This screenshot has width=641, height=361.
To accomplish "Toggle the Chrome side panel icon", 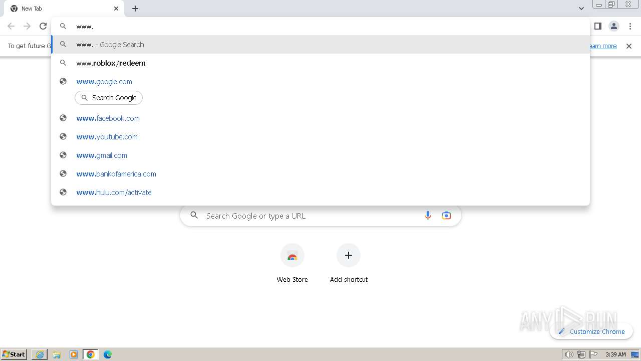I will coord(597,26).
